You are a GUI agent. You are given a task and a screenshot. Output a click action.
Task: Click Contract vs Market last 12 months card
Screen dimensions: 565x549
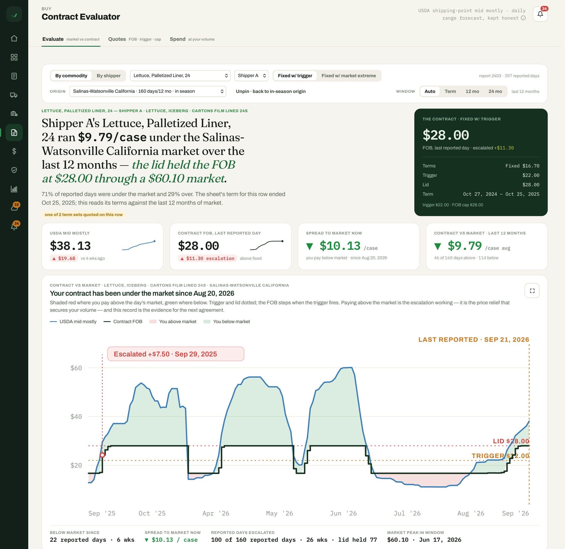[x=487, y=246]
